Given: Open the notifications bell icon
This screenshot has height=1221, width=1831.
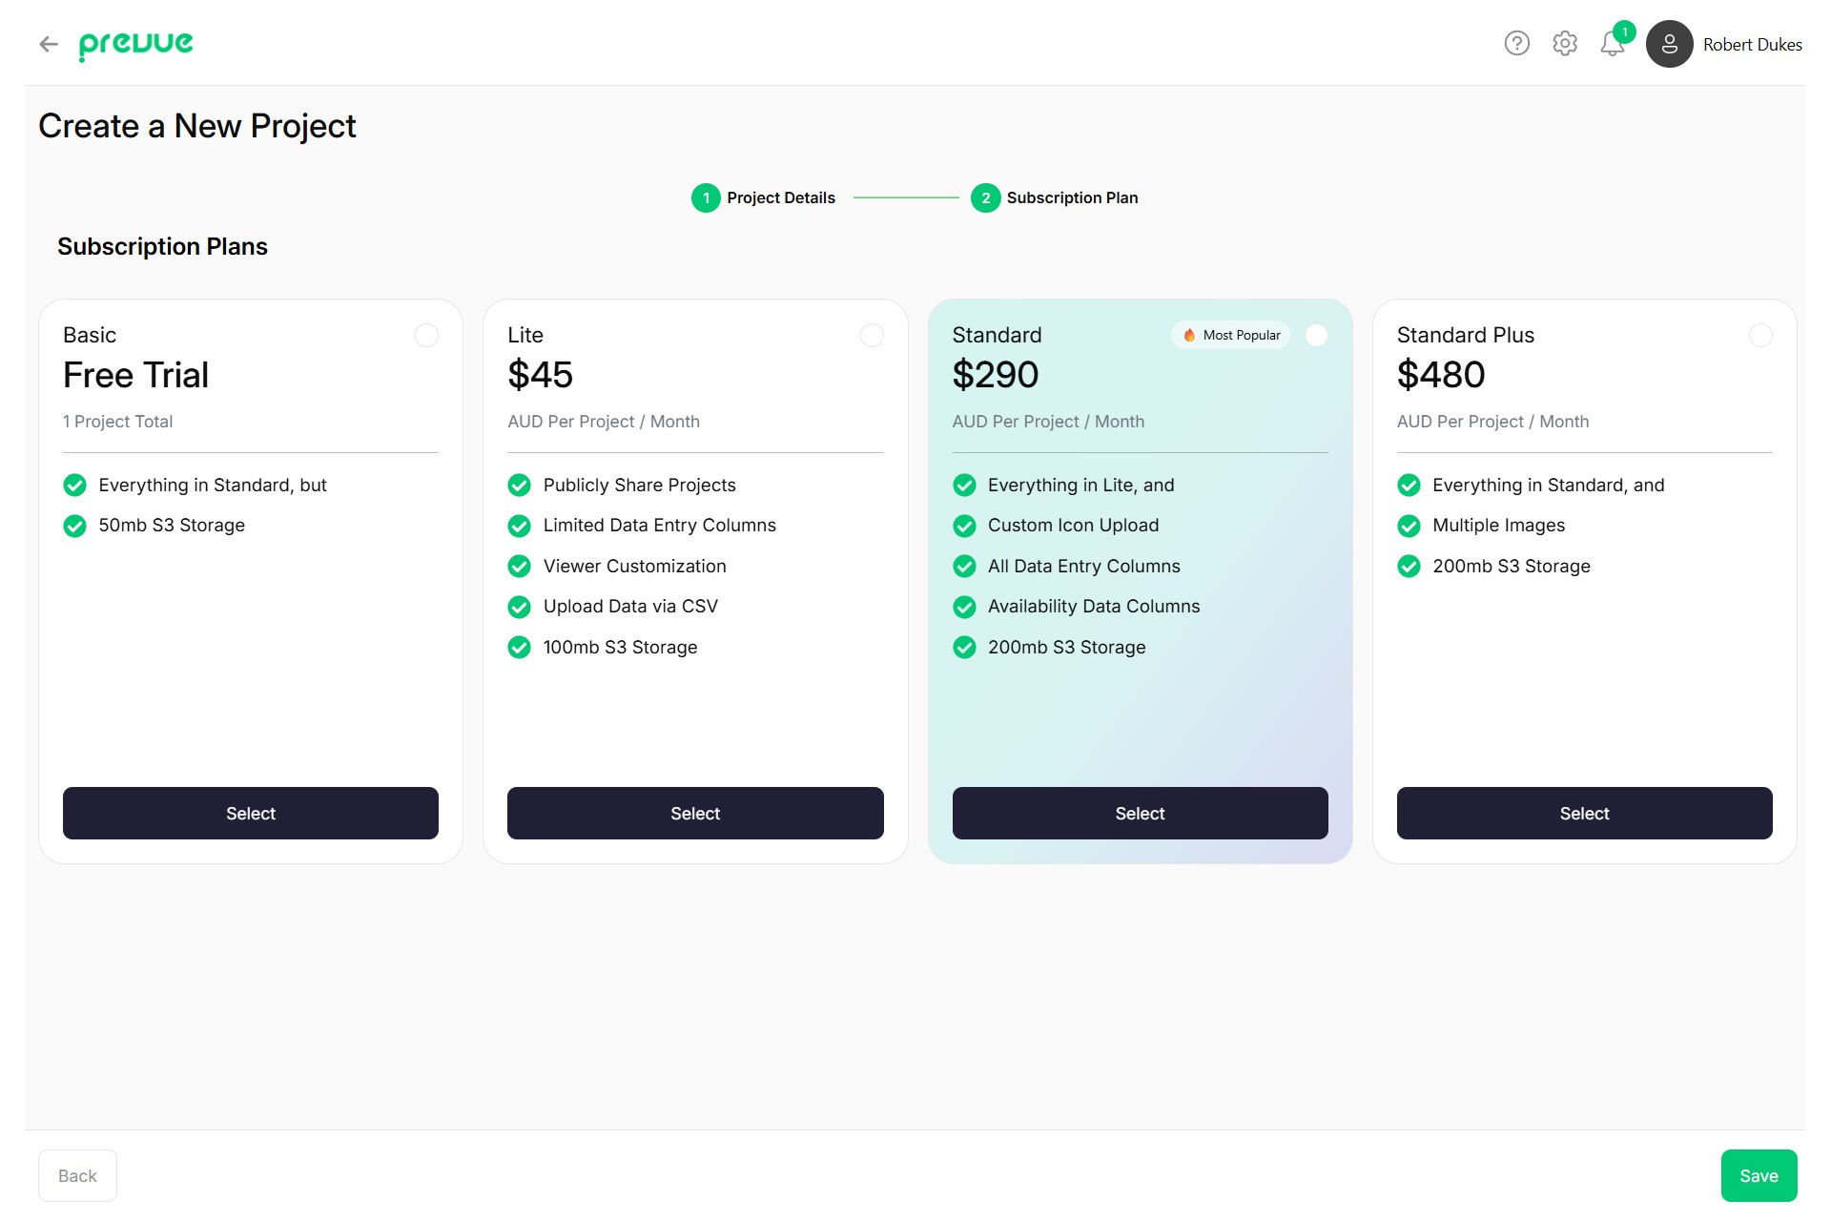Looking at the screenshot, I should [x=1612, y=45].
